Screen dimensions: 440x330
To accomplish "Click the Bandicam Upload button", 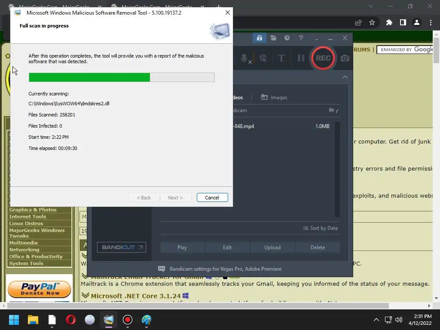I will tap(272, 247).
